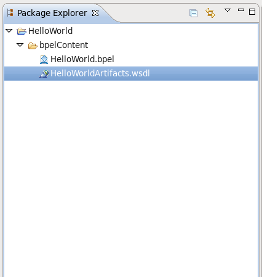Click the WSDL file globe icon
The height and width of the screenshot is (277, 262).
(44, 74)
